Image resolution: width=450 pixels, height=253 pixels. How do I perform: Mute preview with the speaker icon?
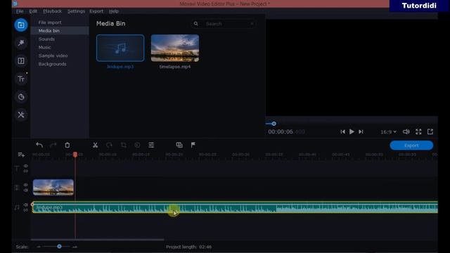coord(406,131)
